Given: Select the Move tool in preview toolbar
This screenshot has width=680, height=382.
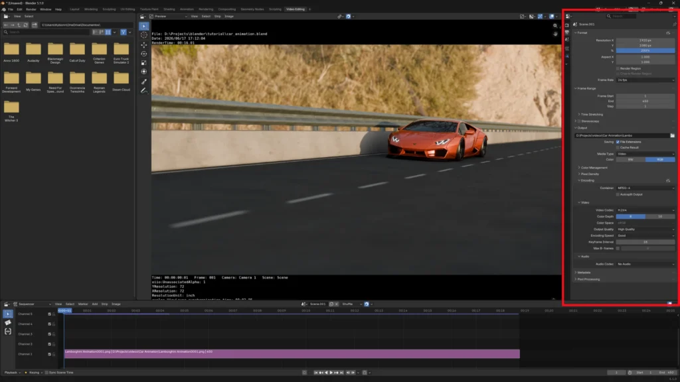Looking at the screenshot, I should tap(144, 44).
